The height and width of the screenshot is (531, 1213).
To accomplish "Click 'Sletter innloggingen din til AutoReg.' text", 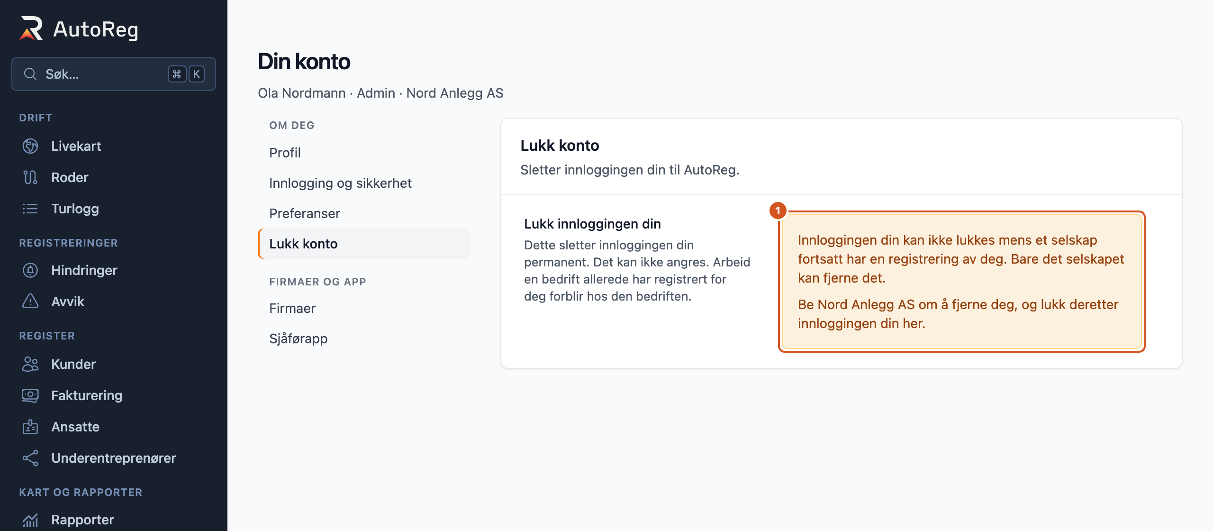I will (630, 170).
